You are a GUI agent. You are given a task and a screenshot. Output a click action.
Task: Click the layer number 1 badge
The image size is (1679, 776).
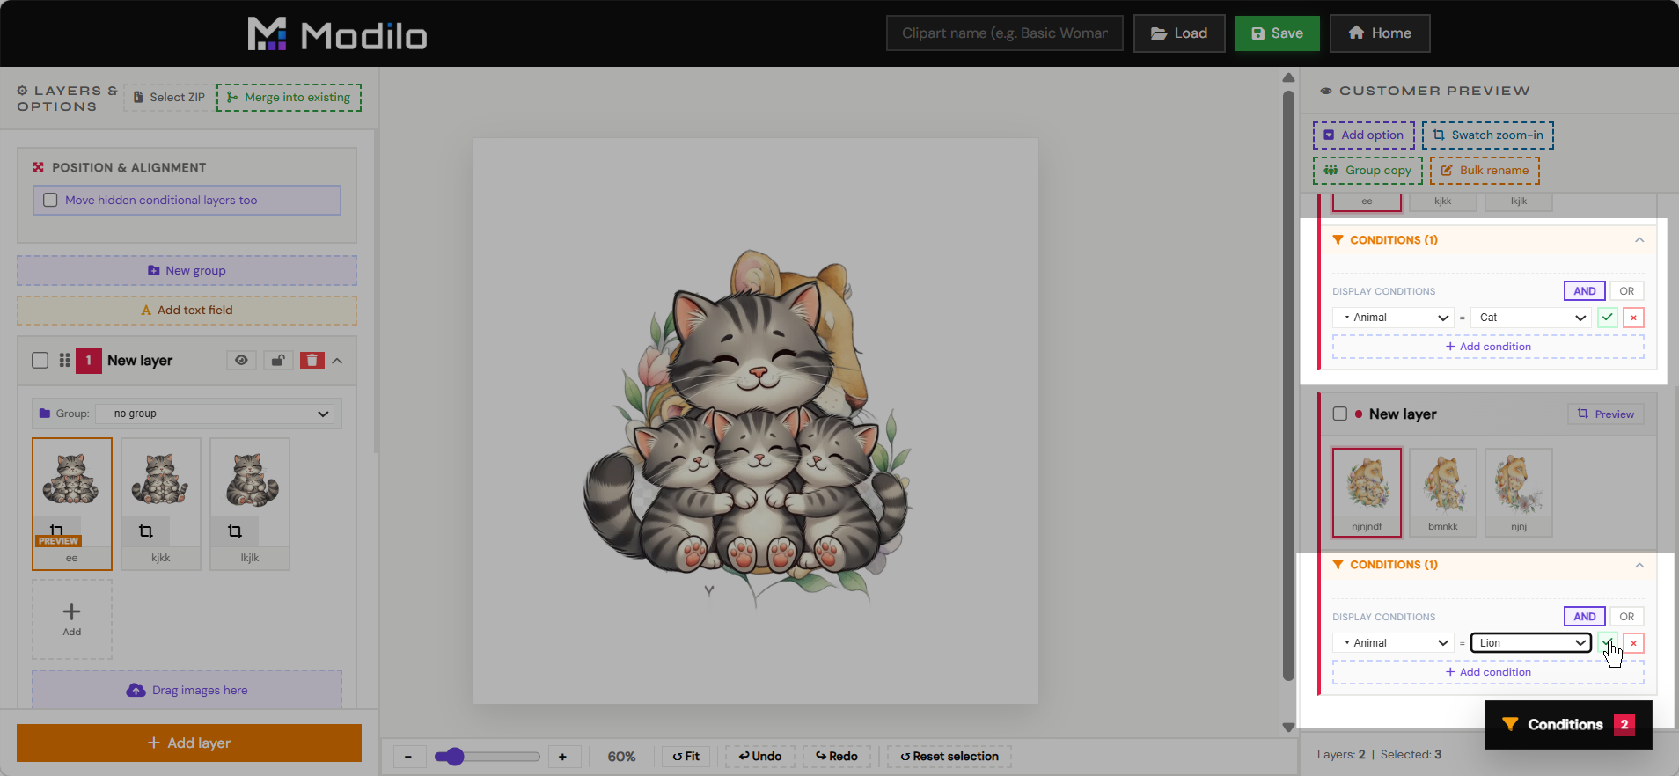click(89, 361)
